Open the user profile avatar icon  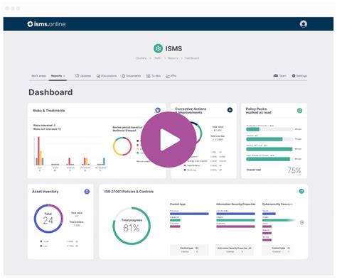pos(304,24)
